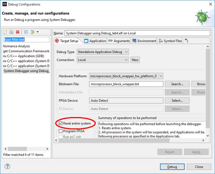The height and width of the screenshot is (174, 215).
Task: Open the filter configurations menu arrow
Action: (x=38, y=32)
